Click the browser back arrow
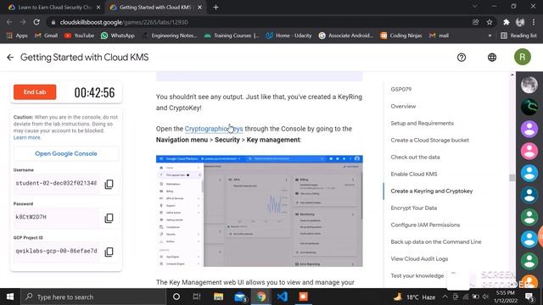Screen dimensions: 543x305 9,22
